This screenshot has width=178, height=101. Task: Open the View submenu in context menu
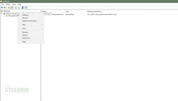pos(31,28)
